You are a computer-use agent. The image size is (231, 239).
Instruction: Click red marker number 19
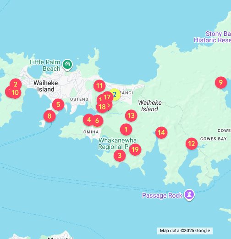[x=135, y=150]
